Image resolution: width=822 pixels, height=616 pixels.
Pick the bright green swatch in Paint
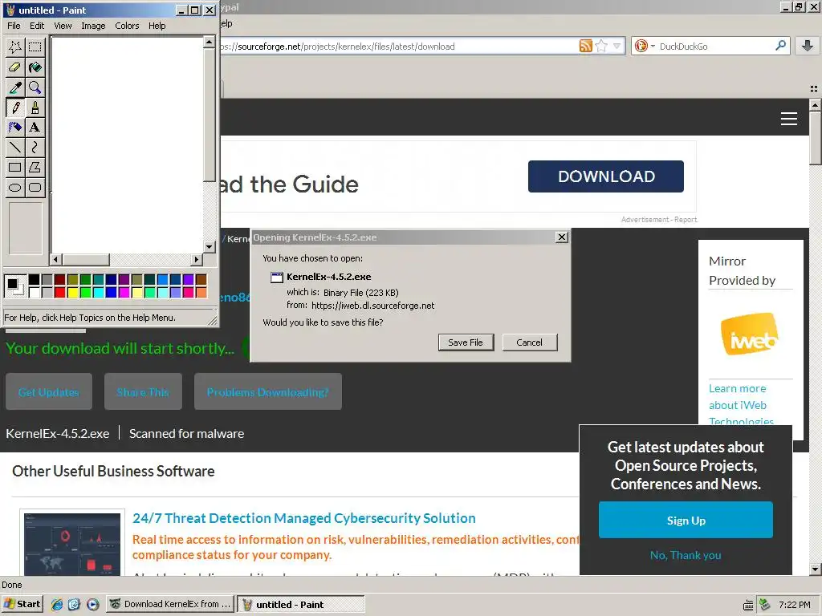click(x=85, y=292)
